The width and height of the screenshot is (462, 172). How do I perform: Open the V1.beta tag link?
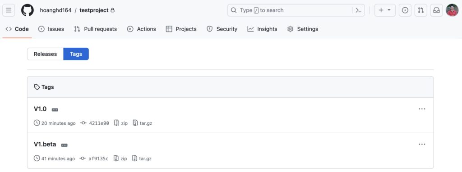point(45,145)
